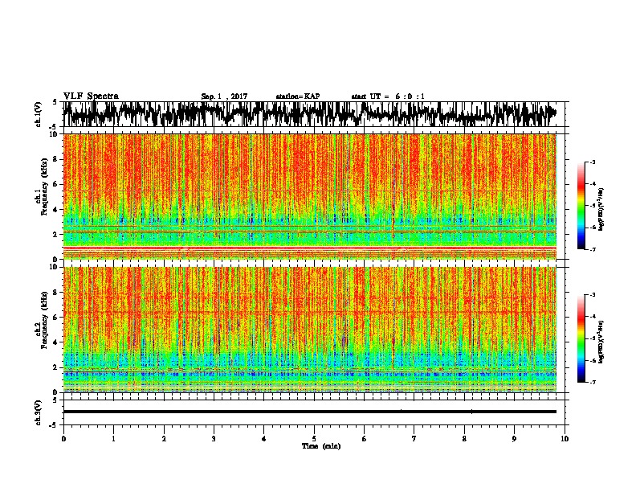This screenshot has height=492, width=636.
Task: Click the ch.1 spectrogram color scale bar
Action: point(581,206)
